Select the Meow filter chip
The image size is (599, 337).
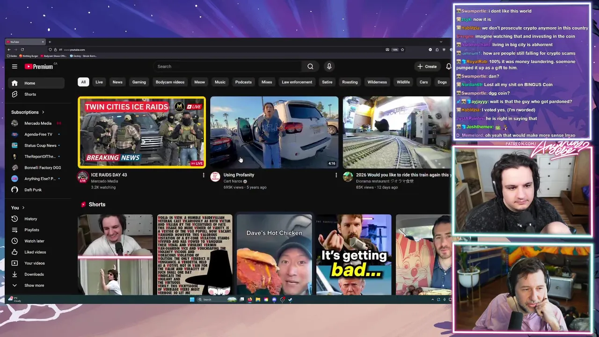199,82
